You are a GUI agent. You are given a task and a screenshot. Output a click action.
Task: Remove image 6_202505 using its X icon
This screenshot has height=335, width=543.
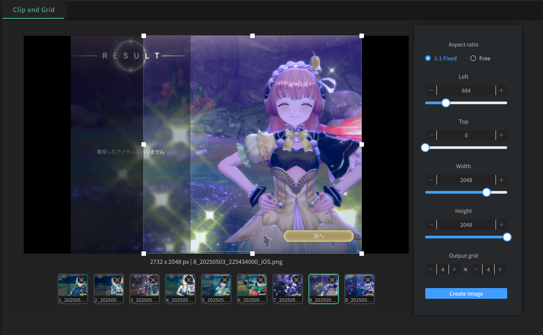tap(260, 280)
